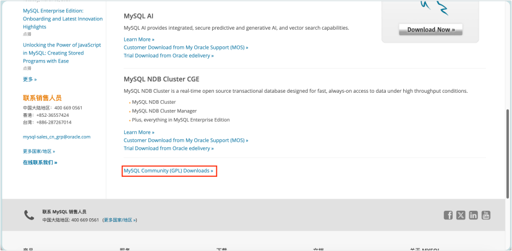Image resolution: width=512 pixels, height=251 pixels.
Task: Click 在线联系我们 » in the sidebar
Action: 40,163
